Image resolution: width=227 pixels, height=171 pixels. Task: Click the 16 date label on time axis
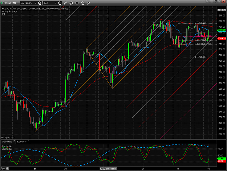208,169
